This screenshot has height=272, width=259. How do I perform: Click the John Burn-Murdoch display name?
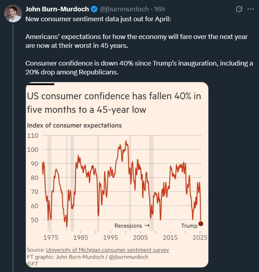click(57, 9)
